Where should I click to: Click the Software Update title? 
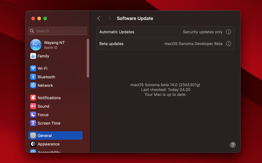(135, 18)
